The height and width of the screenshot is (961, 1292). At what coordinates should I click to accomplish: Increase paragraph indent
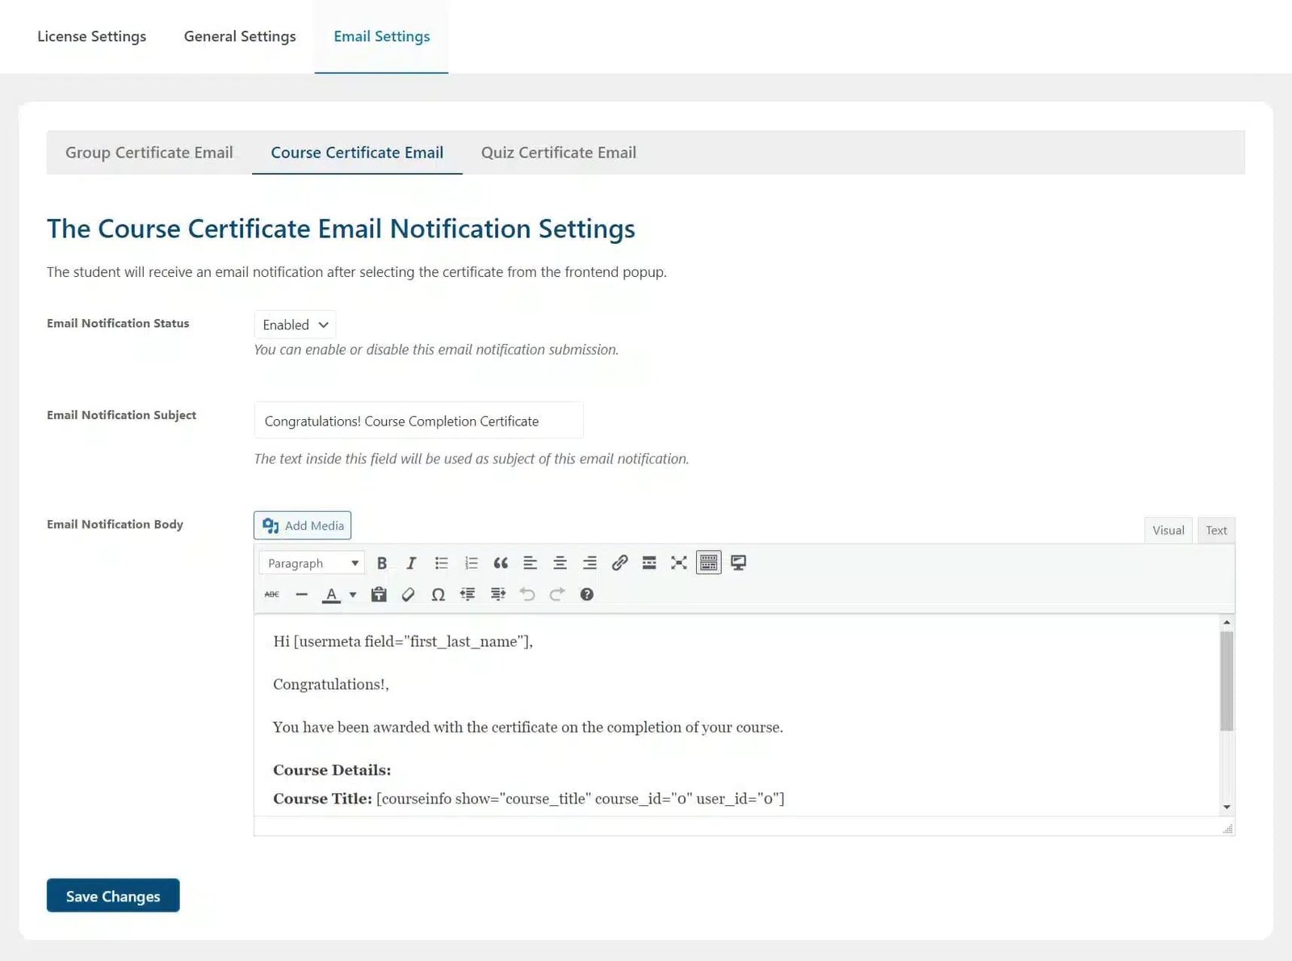pos(497,594)
